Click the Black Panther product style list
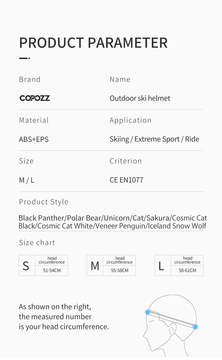This screenshot has height=360, width=222. (112, 222)
